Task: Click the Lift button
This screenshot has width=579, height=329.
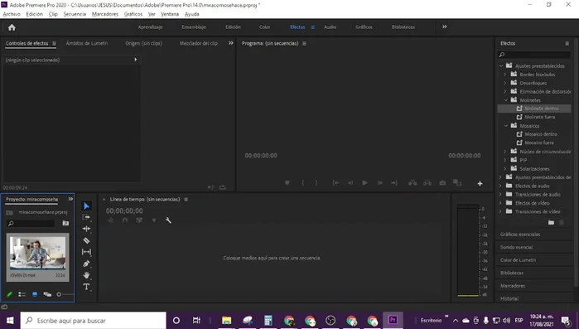Action: 413,183
